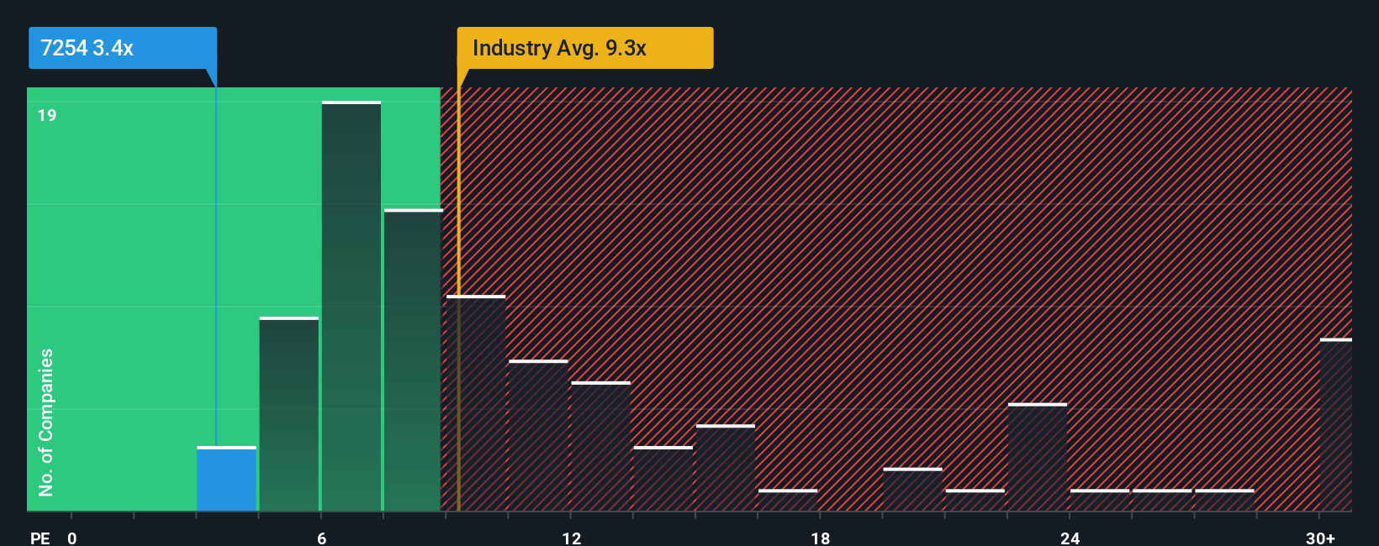Click the x-axis tick label '30+'

coord(1320,538)
